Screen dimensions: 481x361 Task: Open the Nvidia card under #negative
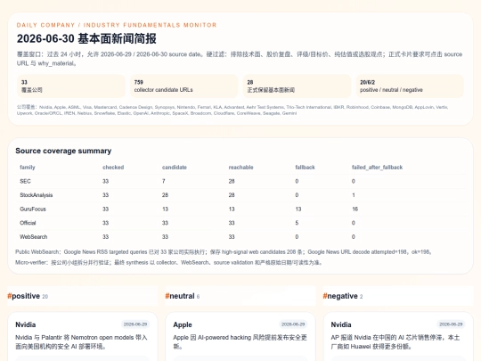(398, 336)
